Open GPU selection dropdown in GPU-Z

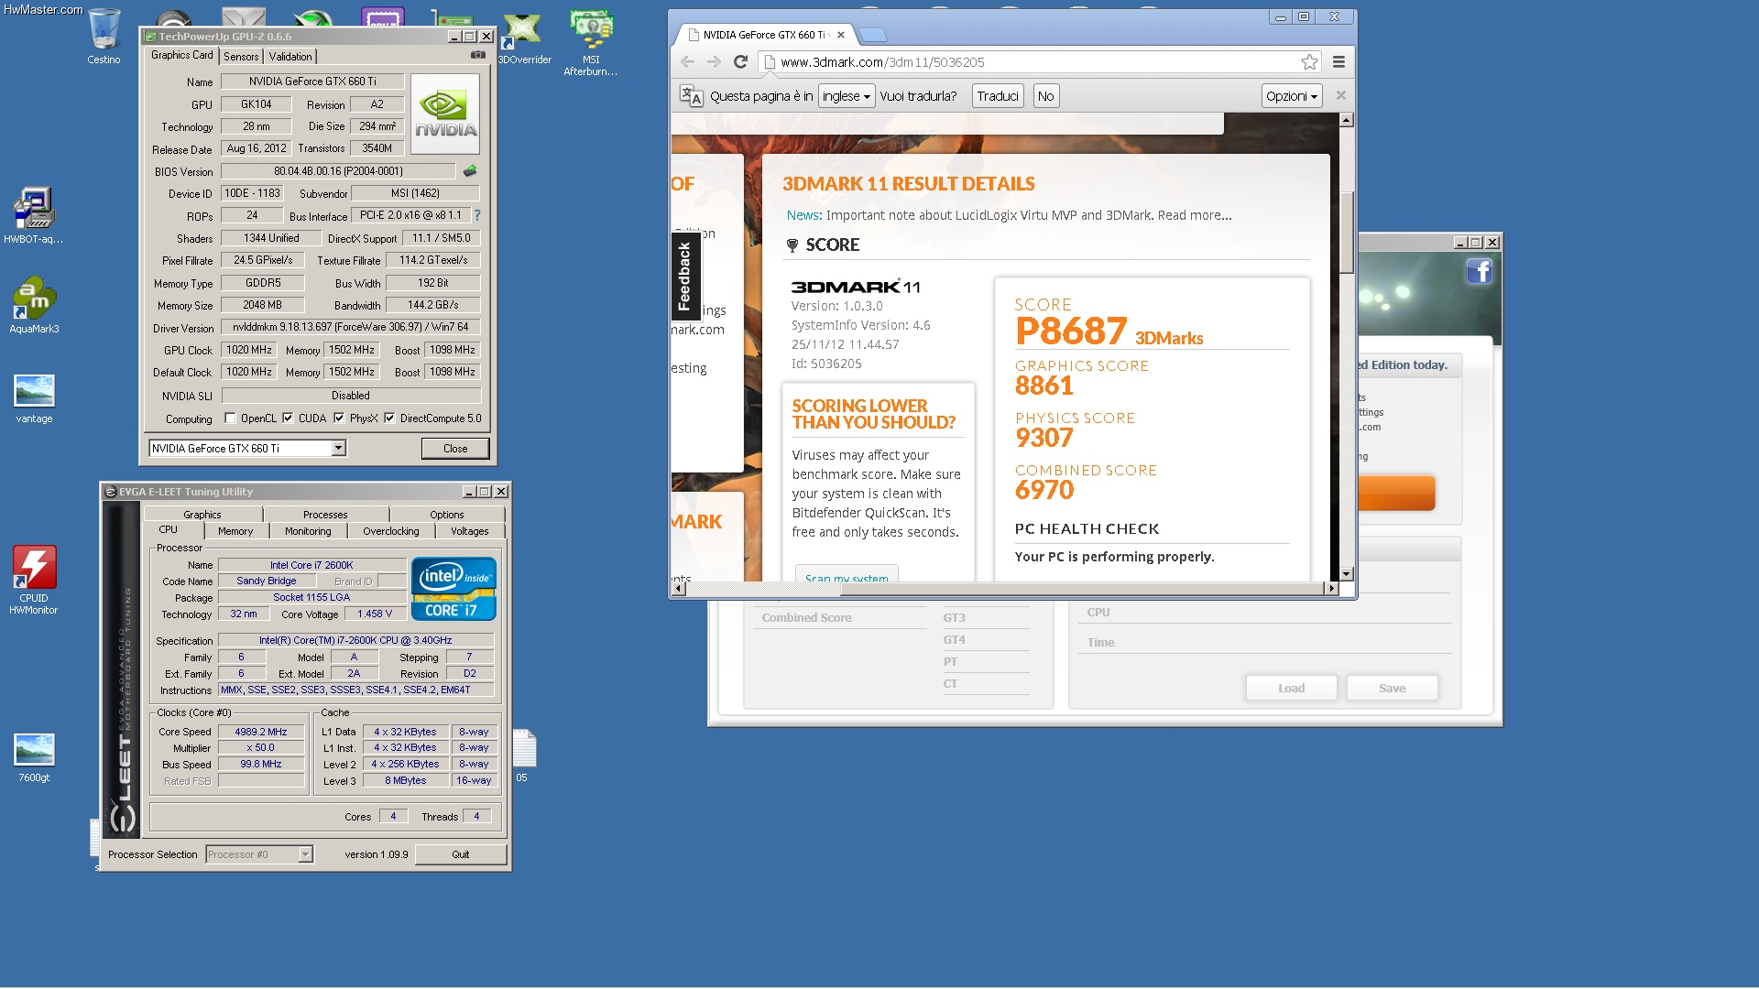pos(338,448)
